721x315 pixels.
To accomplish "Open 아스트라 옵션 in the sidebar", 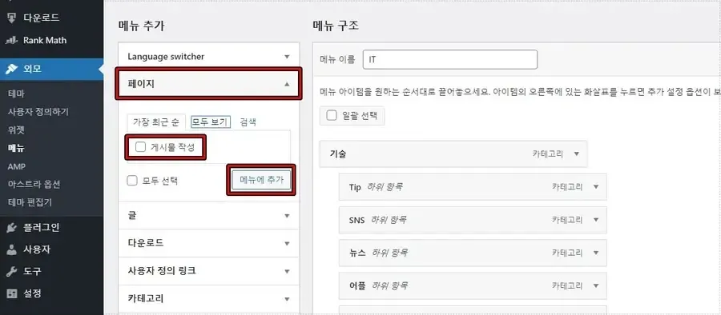I will coord(34,184).
